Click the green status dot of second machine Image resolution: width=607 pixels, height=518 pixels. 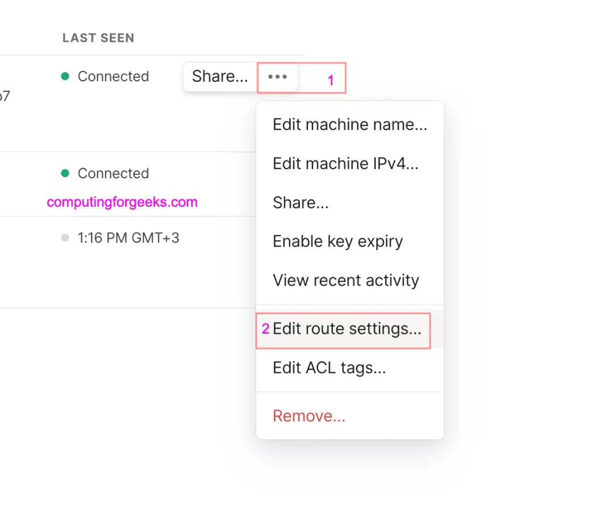tap(65, 173)
